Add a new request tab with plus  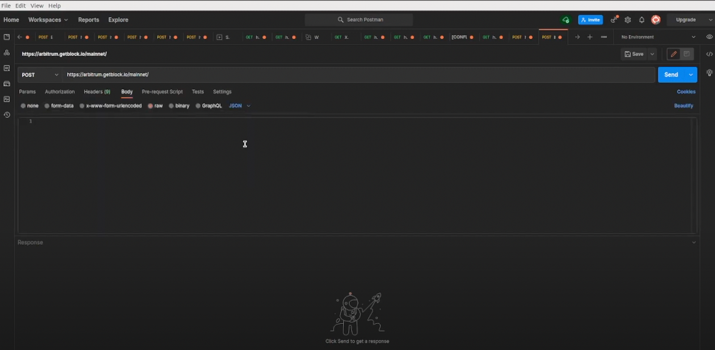pyautogui.click(x=590, y=37)
